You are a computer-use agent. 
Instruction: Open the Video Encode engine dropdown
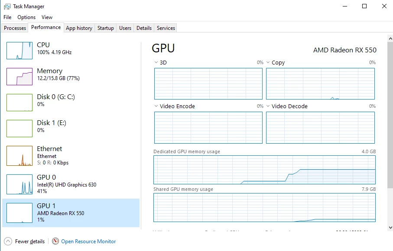156,106
